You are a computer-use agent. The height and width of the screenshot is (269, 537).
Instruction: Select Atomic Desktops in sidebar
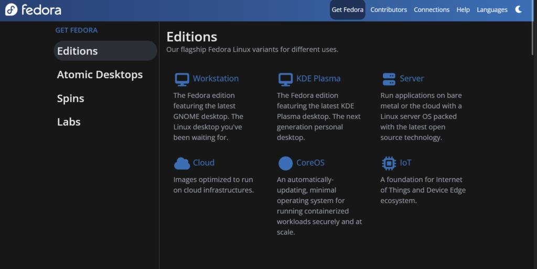(100, 74)
